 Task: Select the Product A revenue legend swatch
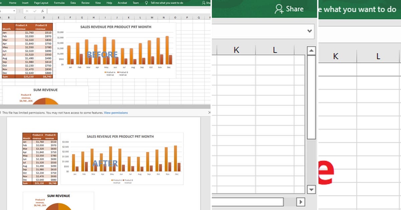[x=106, y=72]
